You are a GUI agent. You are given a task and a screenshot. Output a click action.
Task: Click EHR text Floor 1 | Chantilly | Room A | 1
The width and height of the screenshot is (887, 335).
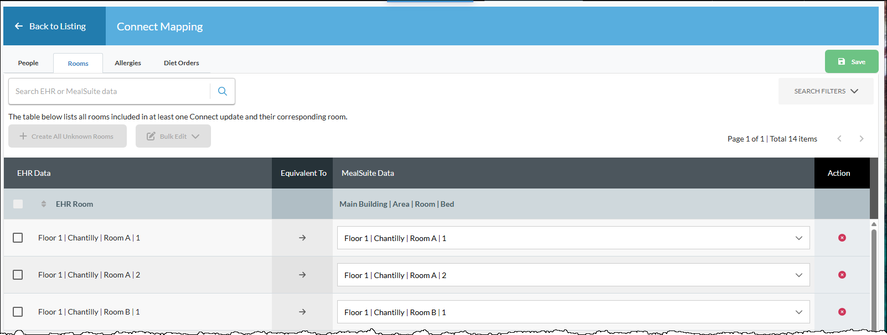[x=89, y=238]
